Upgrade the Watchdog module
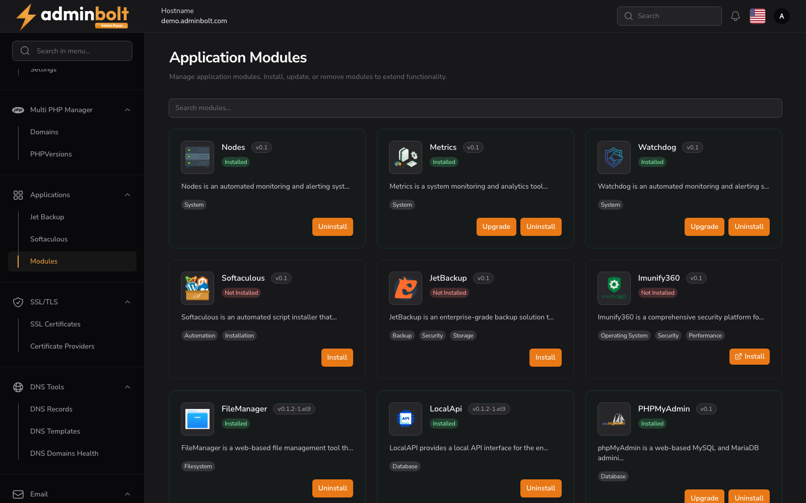 point(704,227)
